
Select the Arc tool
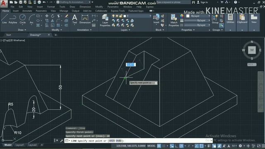pyautogui.click(x=31, y=19)
